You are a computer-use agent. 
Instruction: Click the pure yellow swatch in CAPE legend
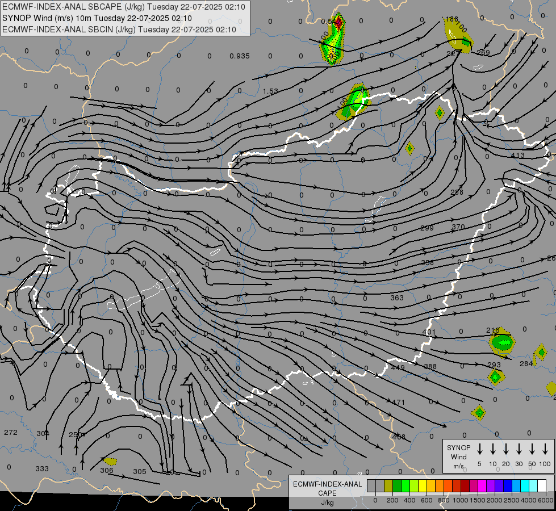423,486
